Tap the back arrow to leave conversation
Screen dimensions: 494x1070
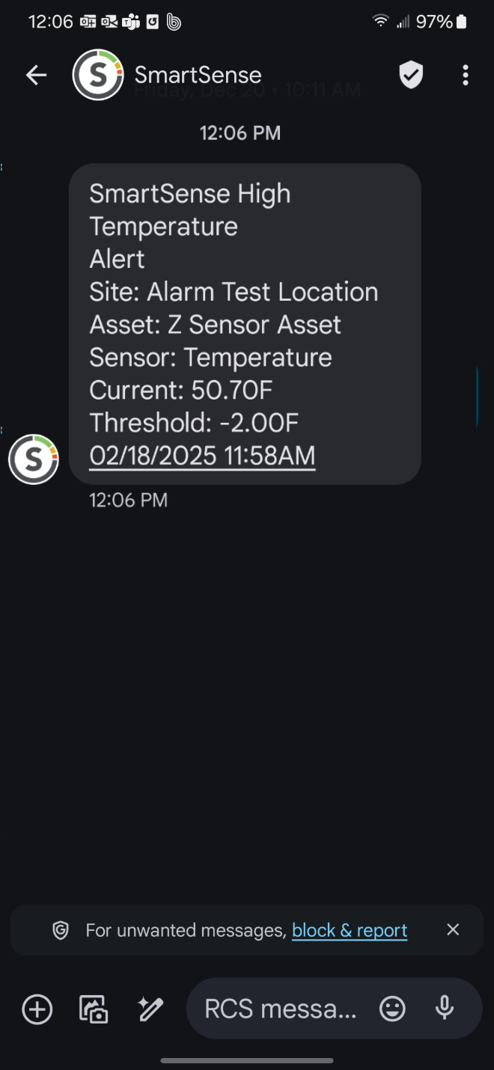[x=36, y=75]
